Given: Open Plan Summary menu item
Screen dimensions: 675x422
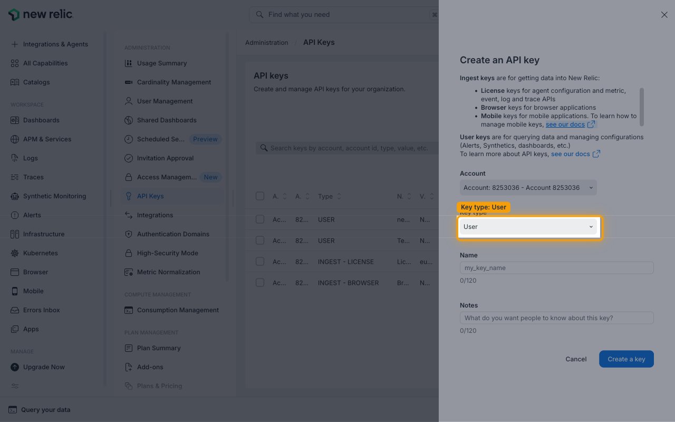Looking at the screenshot, I should [173, 348].
